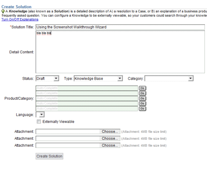Image resolution: width=207 pixels, height=172 pixels.
Task: Click the Turn On/Off Explanations link
Action: [20, 19]
